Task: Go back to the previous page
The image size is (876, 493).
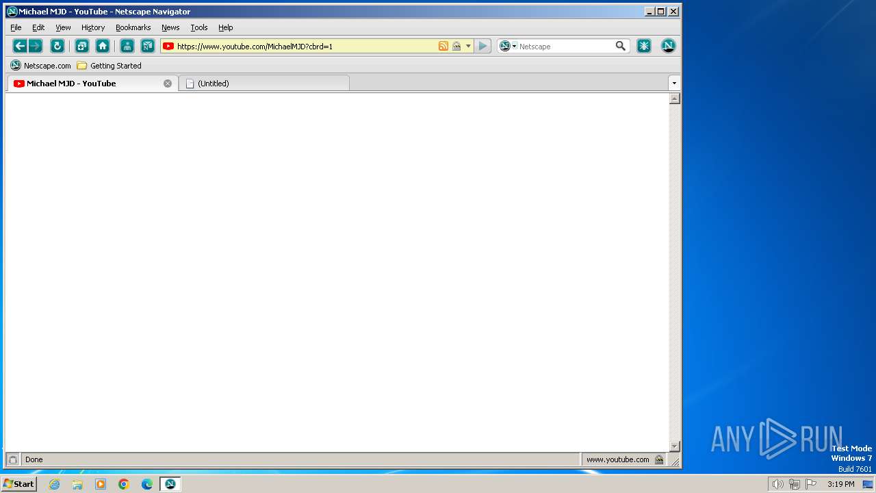Action: click(20, 46)
